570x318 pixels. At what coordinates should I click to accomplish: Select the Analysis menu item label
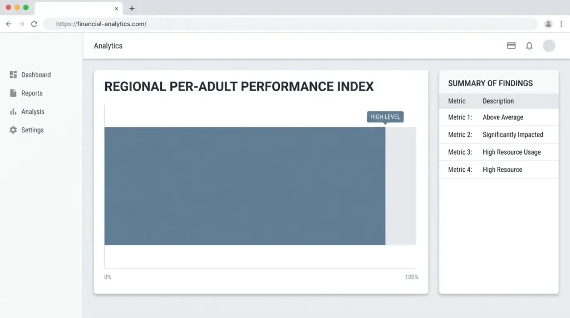33,112
